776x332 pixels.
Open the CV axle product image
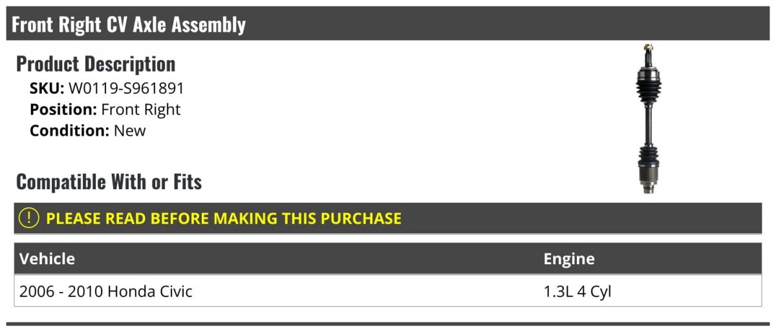[649, 119]
